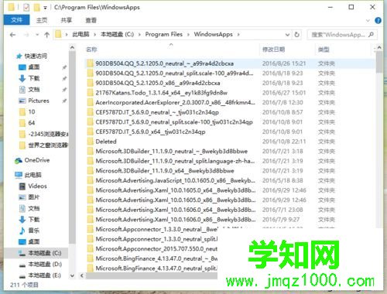Select 快速访问 in navigation pane
The width and height of the screenshot is (387, 294).
36,56
